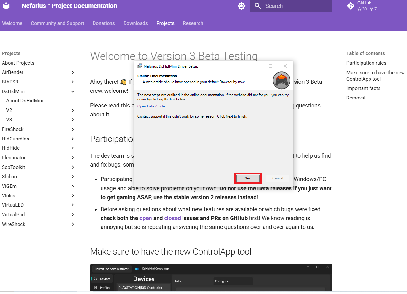The height and width of the screenshot is (294, 407).
Task: Click Next in the driver setup dialog
Action: pyautogui.click(x=248, y=178)
